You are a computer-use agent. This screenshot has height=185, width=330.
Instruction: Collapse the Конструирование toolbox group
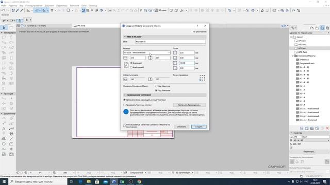(x=2, y=33)
